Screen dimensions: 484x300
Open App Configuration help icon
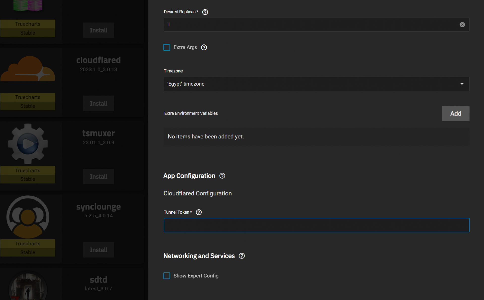(222, 176)
